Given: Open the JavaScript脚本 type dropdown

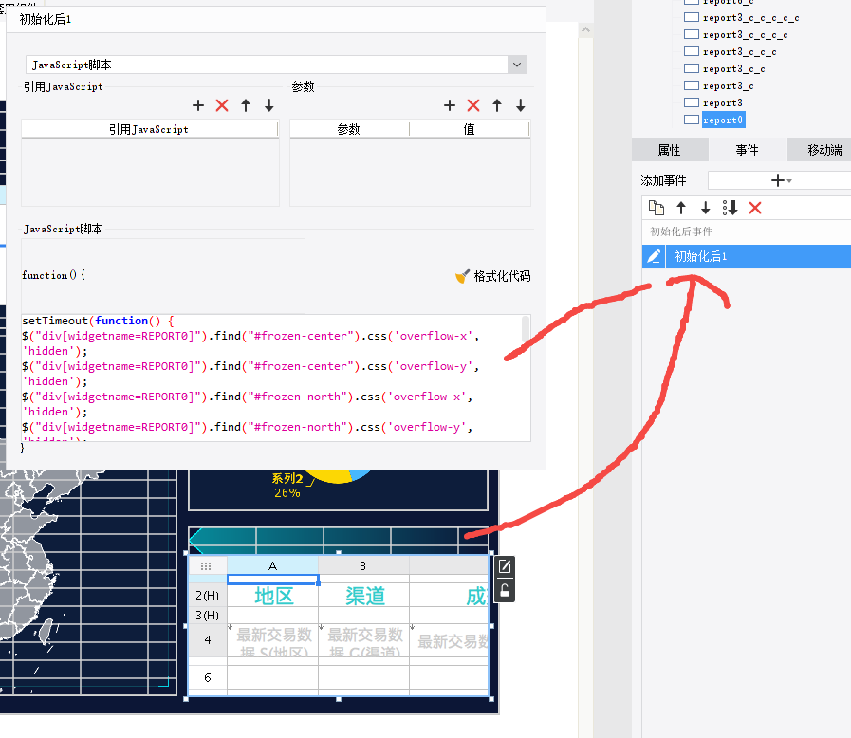Looking at the screenshot, I should (x=517, y=65).
